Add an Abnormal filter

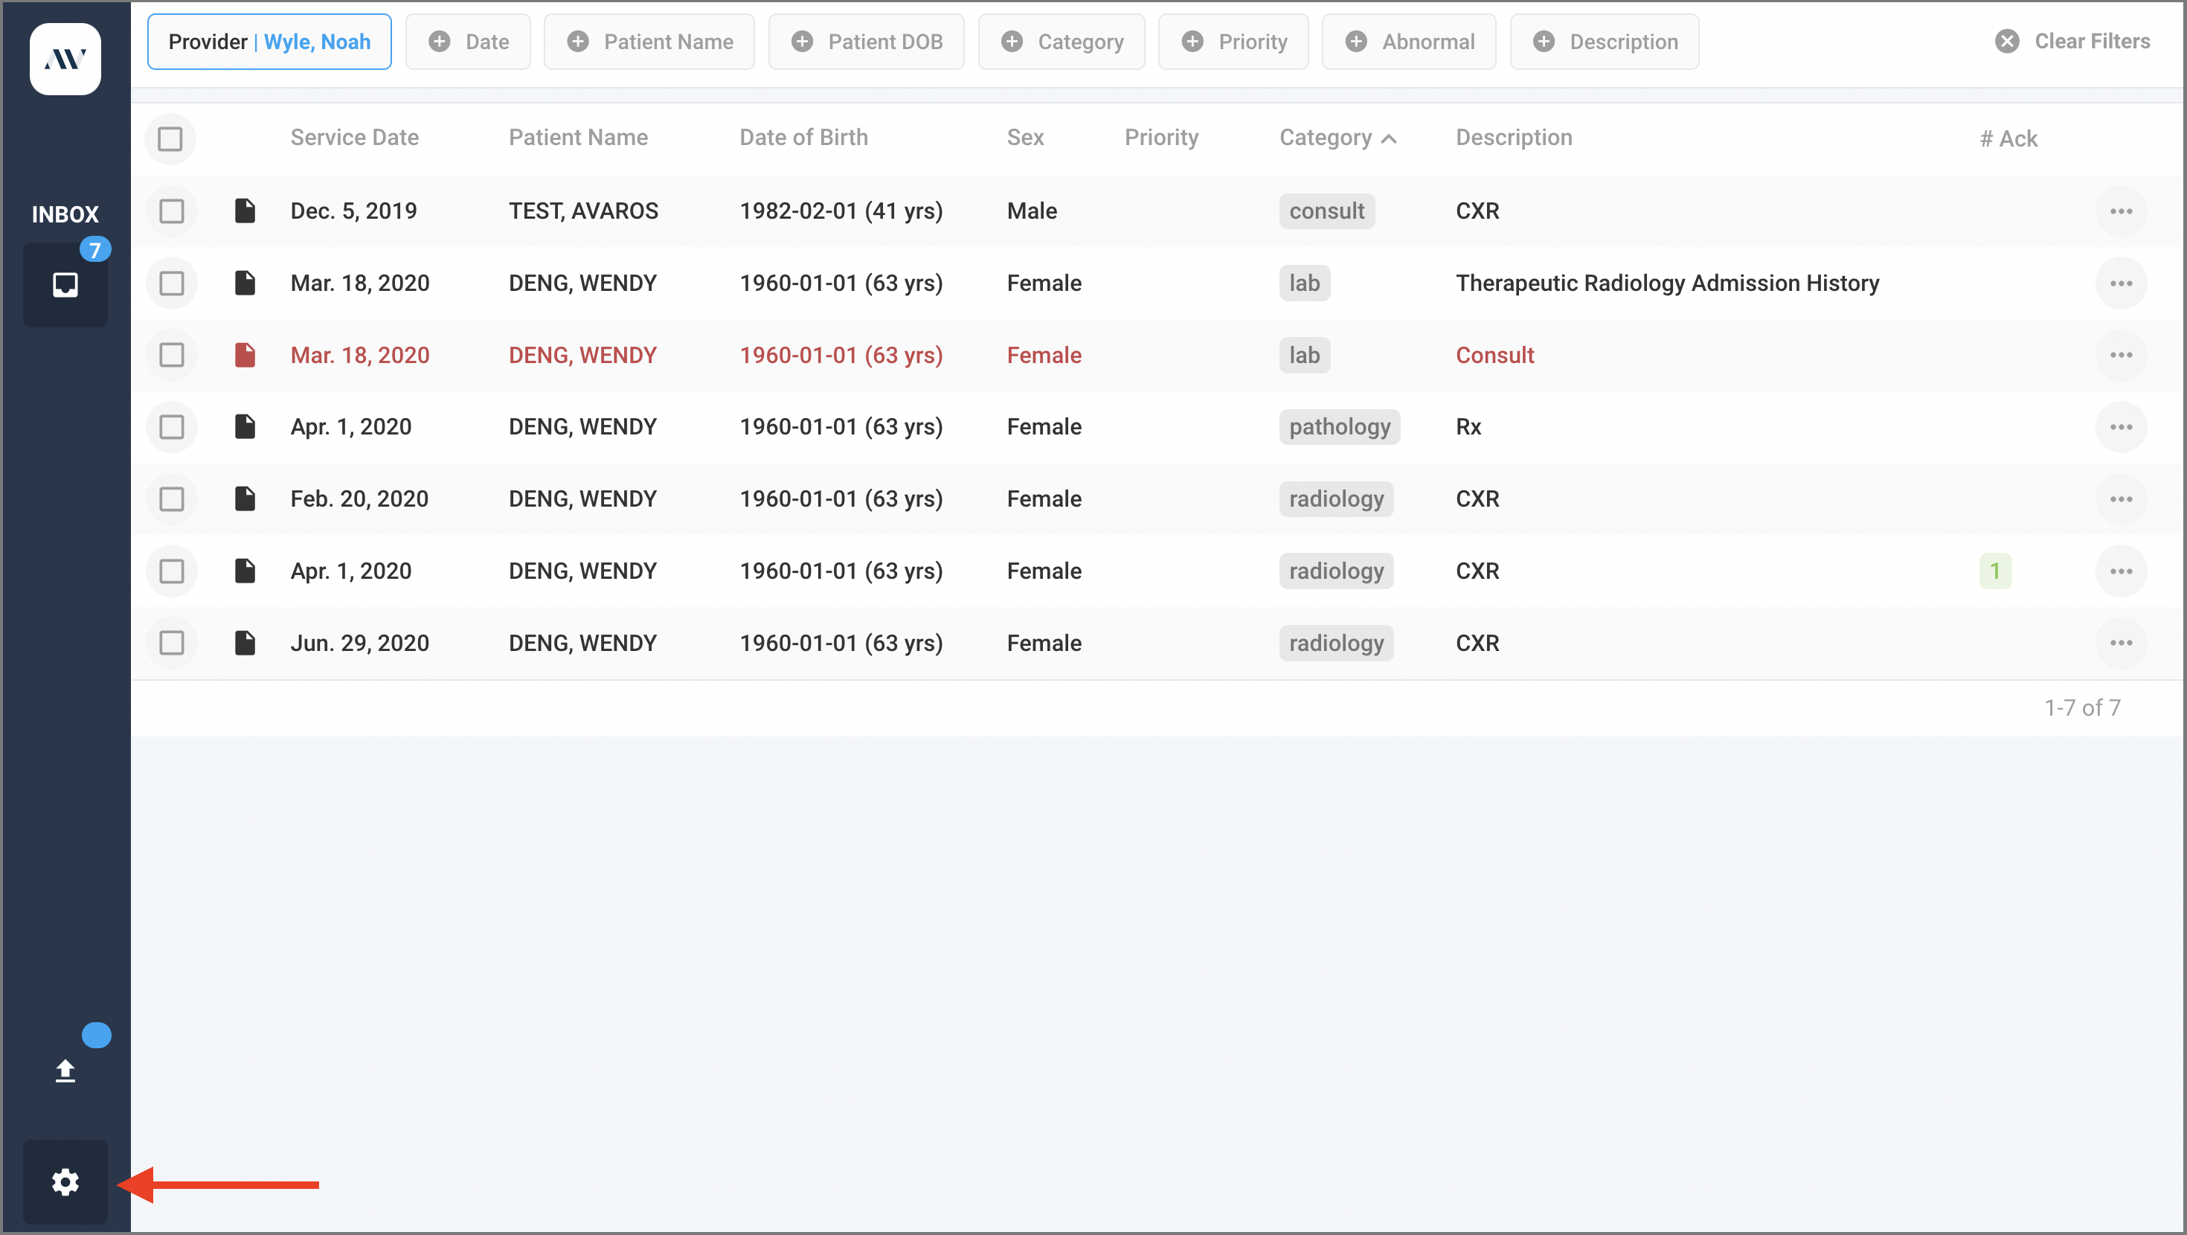click(x=1408, y=41)
